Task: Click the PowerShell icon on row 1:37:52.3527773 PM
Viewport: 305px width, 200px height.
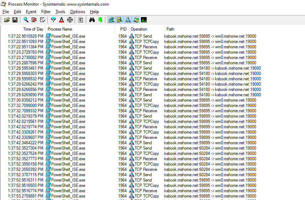Action: 48,159
